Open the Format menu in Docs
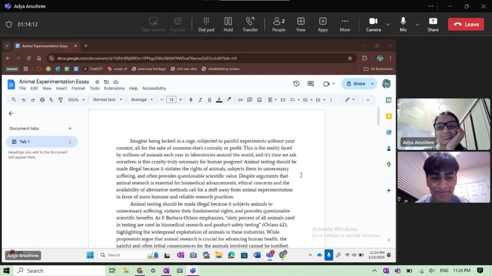The height and width of the screenshot is (276, 492). pyautogui.click(x=78, y=88)
